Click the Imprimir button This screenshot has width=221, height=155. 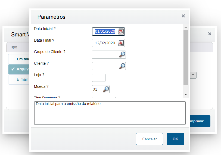point(200,121)
